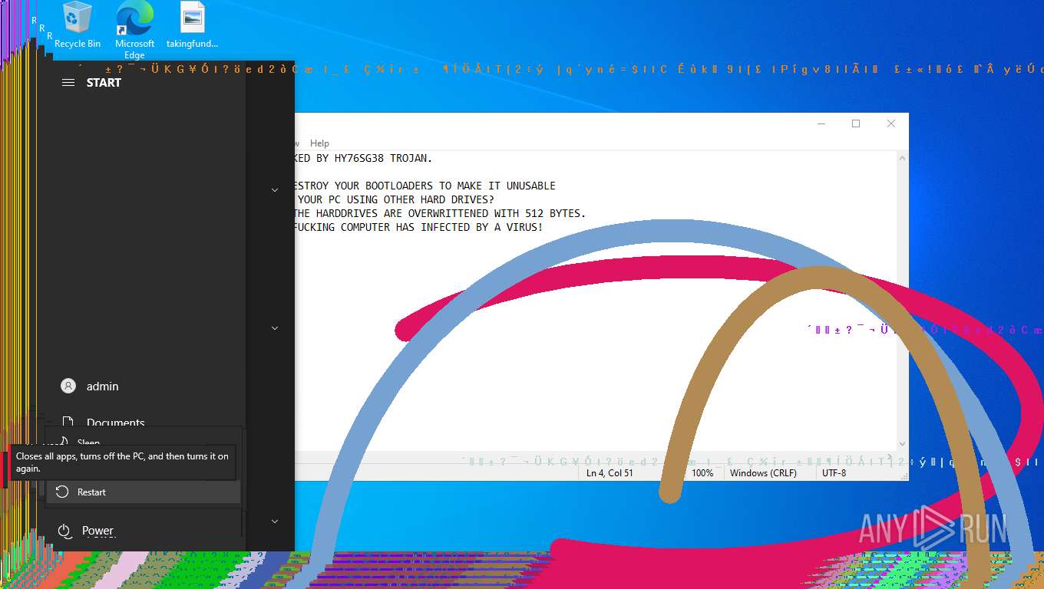Click the 'Windows (CRLF)' status entry
This screenshot has height=589, width=1044.
[763, 473]
